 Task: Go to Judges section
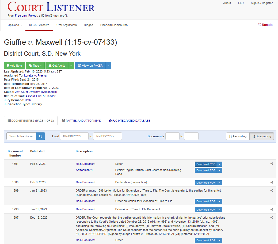pos(88,25)
